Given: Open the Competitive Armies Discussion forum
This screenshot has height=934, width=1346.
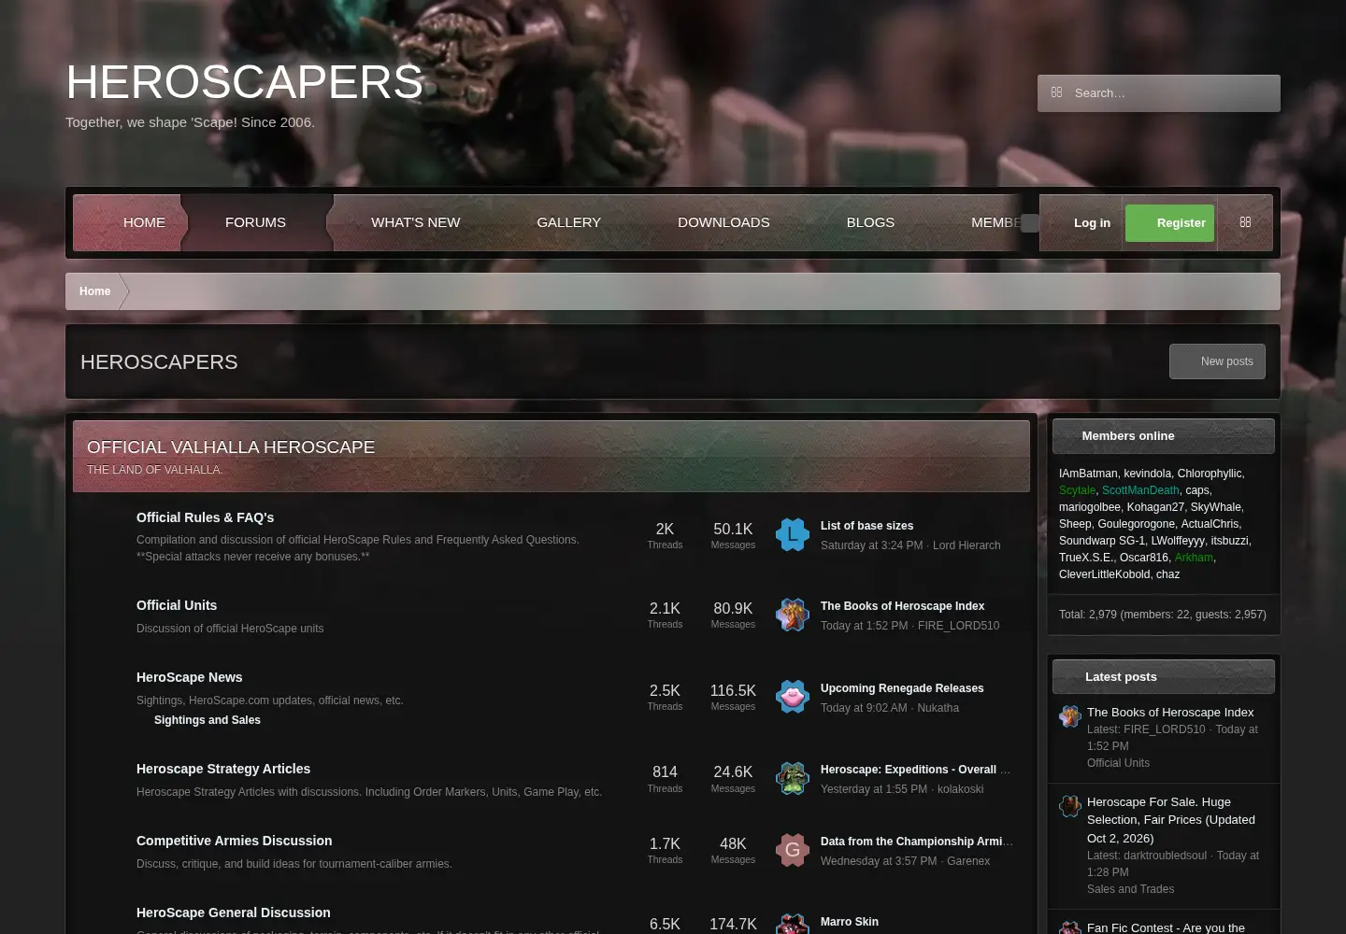Looking at the screenshot, I should (235, 841).
